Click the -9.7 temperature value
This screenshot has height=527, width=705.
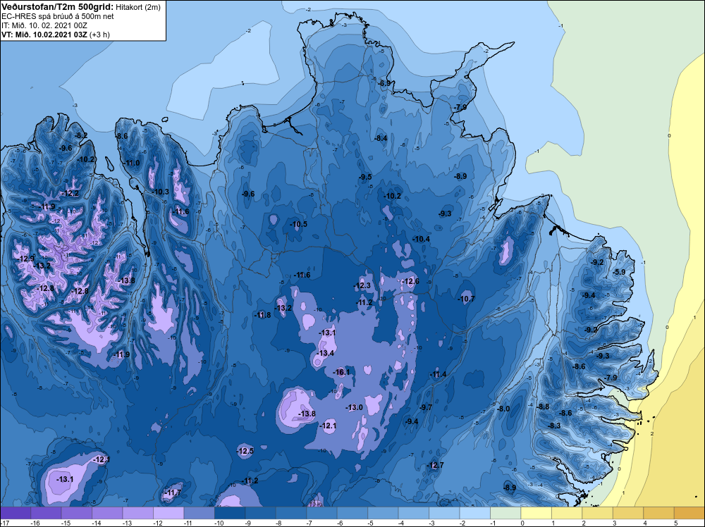coord(426,407)
